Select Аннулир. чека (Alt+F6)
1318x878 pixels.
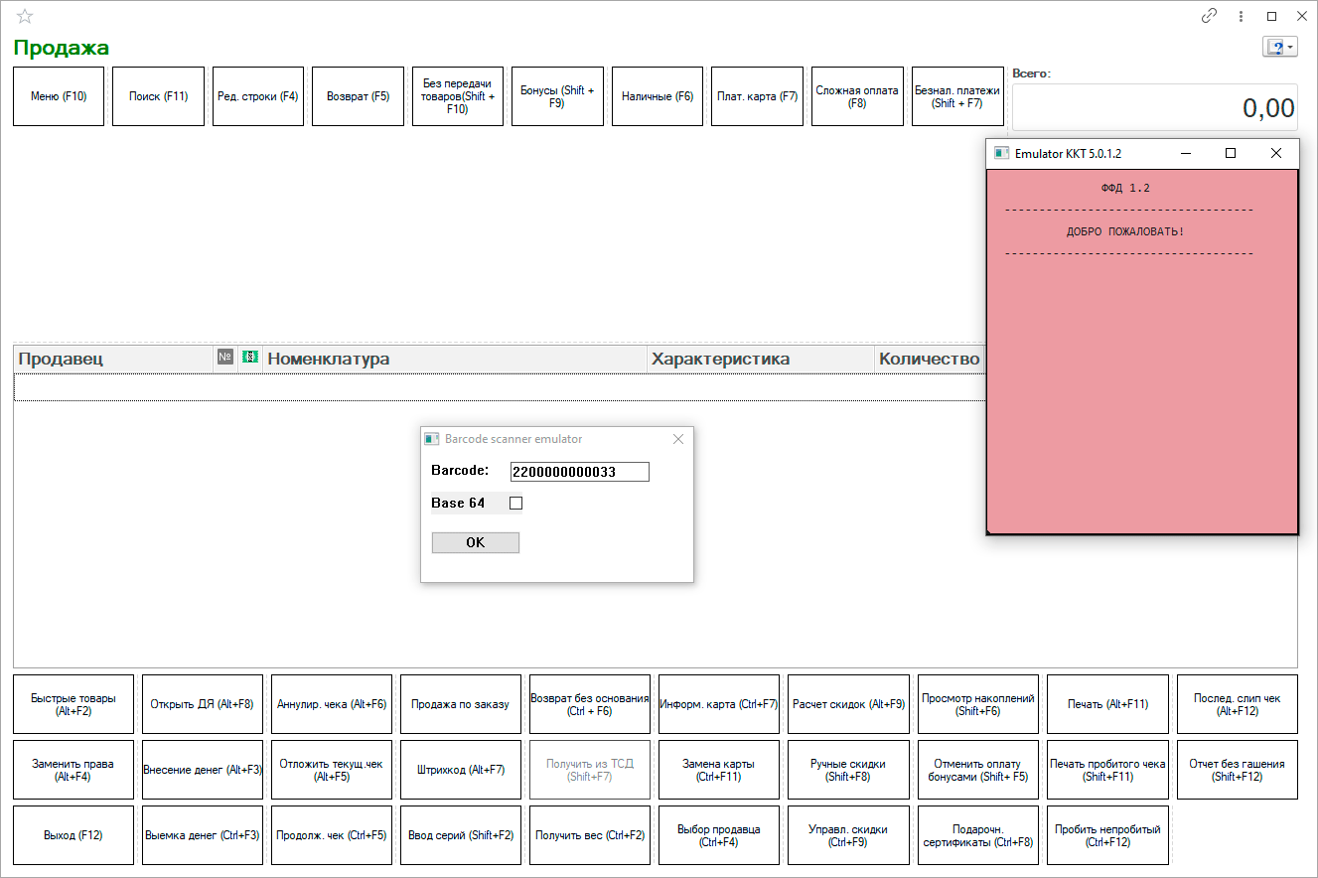click(x=332, y=704)
